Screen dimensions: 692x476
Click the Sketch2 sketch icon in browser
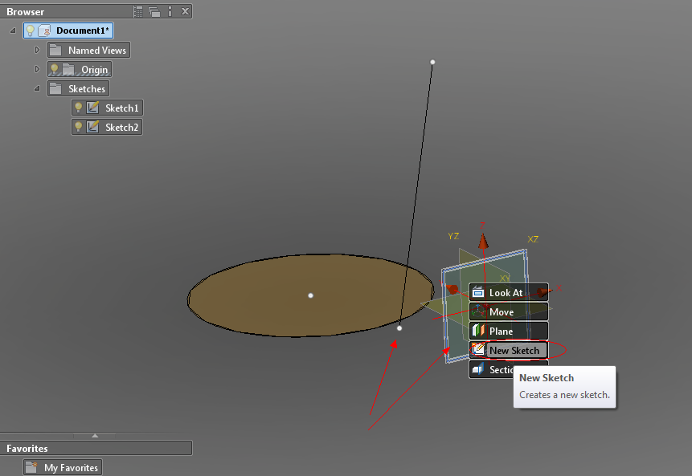[x=92, y=127]
